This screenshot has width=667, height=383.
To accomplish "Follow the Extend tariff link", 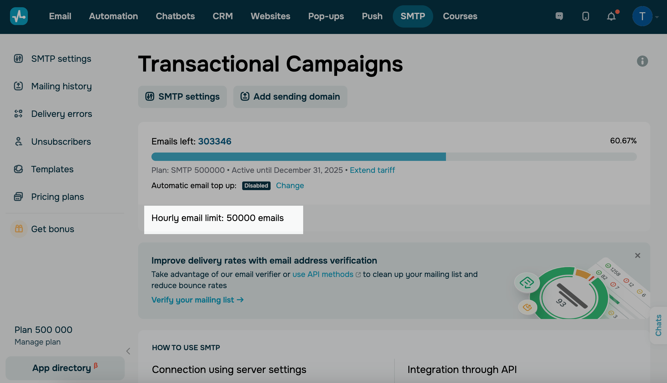I will pos(372,170).
